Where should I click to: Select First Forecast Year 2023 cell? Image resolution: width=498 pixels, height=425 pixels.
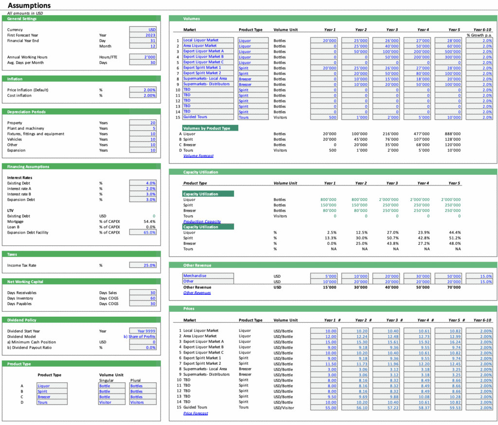(x=143, y=35)
